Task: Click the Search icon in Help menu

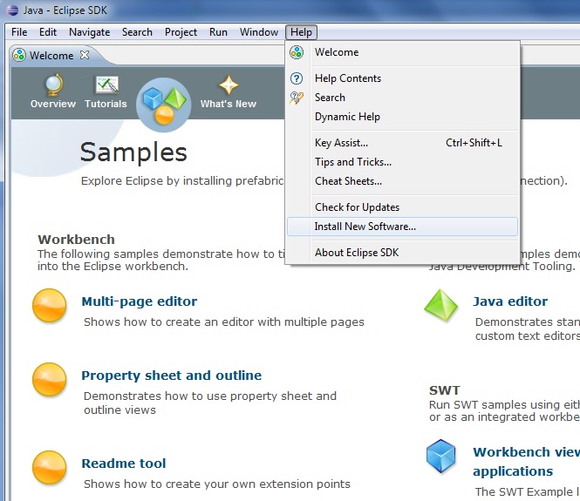Action: [297, 98]
